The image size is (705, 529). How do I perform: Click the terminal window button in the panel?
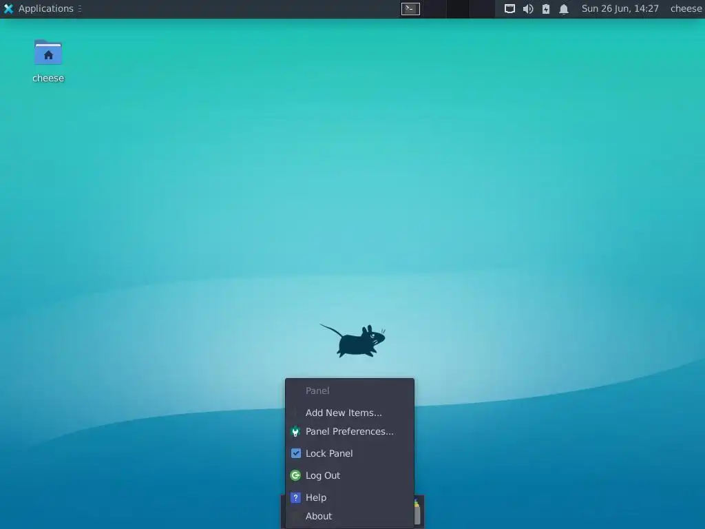[410, 8]
